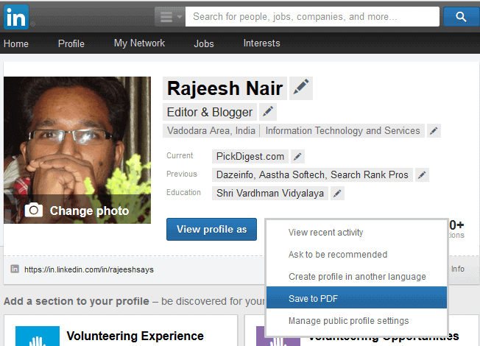Click Vadodara Area, India location text
Viewport: 480px width, 346px height.
tap(211, 131)
